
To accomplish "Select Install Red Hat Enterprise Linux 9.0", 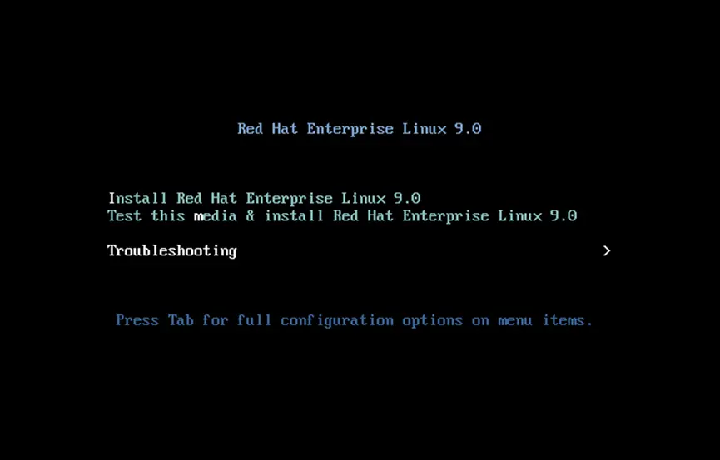I will pyautogui.click(x=264, y=198).
